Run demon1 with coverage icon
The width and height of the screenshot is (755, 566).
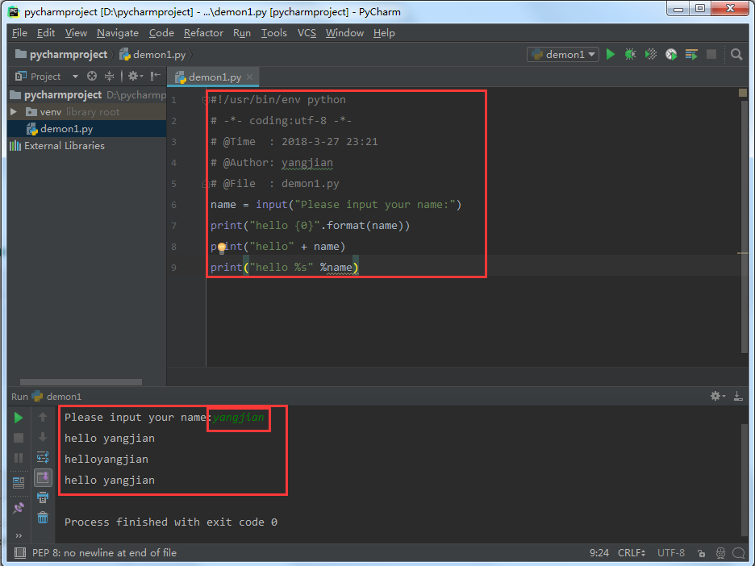[650, 54]
